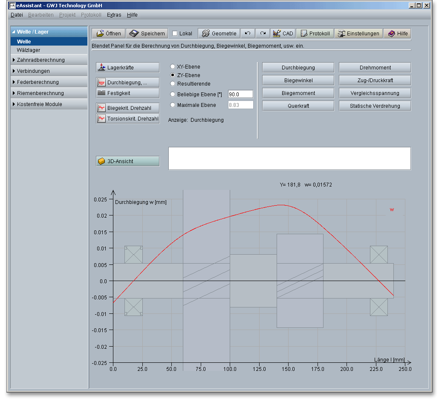
Task: Open the Extras menu
Action: pos(114,15)
